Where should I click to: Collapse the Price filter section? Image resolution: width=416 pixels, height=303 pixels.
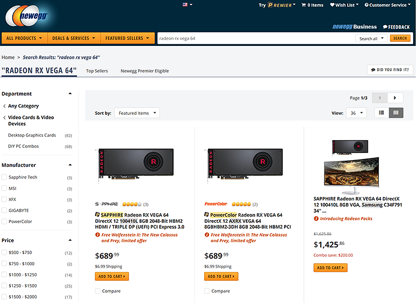pos(70,240)
